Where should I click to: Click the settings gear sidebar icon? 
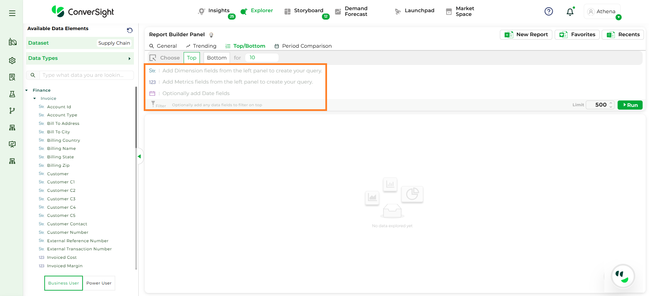click(12, 61)
